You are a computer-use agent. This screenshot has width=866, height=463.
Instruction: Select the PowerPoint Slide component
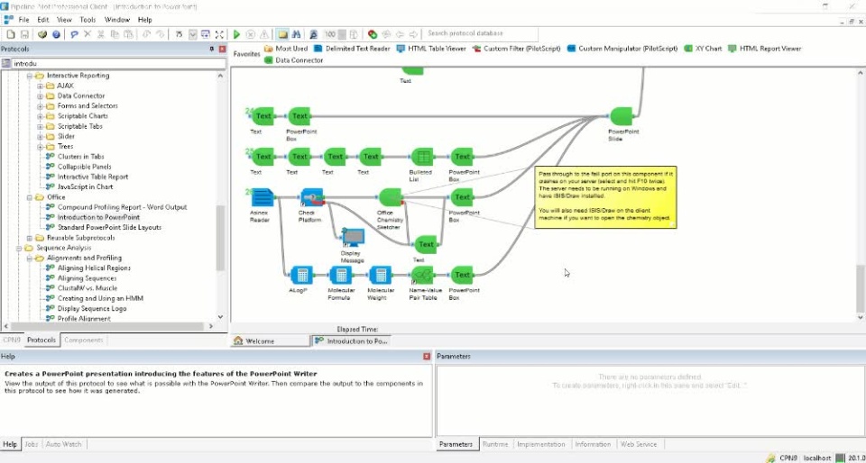622,116
